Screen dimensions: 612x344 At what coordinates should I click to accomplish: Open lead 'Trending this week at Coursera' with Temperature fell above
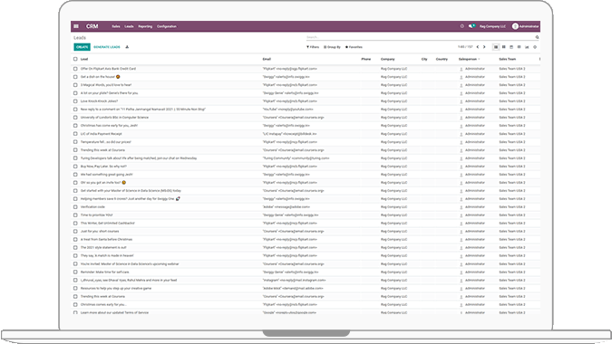point(102,150)
